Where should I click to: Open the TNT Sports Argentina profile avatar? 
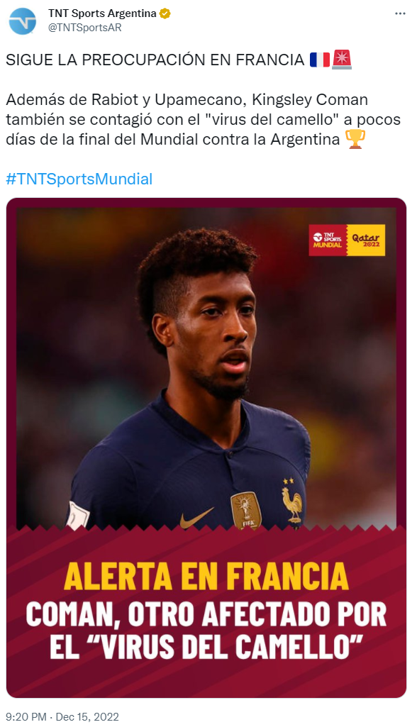(22, 21)
